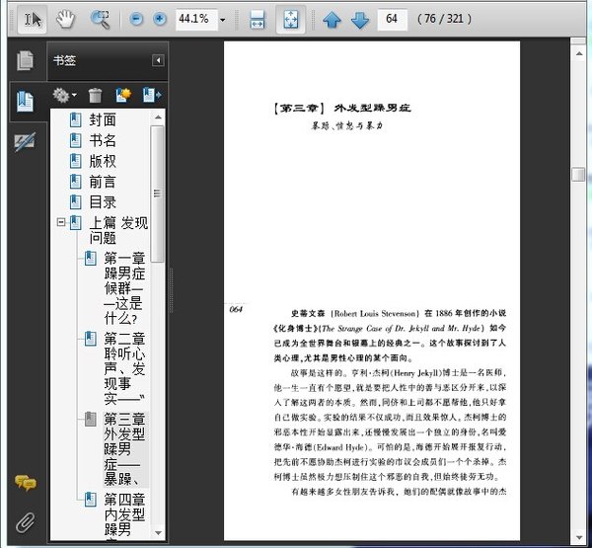This screenshot has height=548, width=592.
Task: Go to previous page with up arrow
Action: [332, 19]
